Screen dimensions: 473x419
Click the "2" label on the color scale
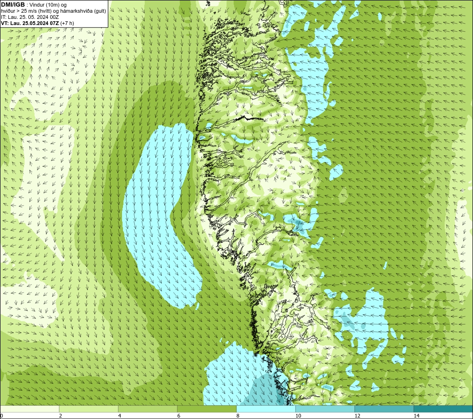pyautogui.click(x=61, y=416)
